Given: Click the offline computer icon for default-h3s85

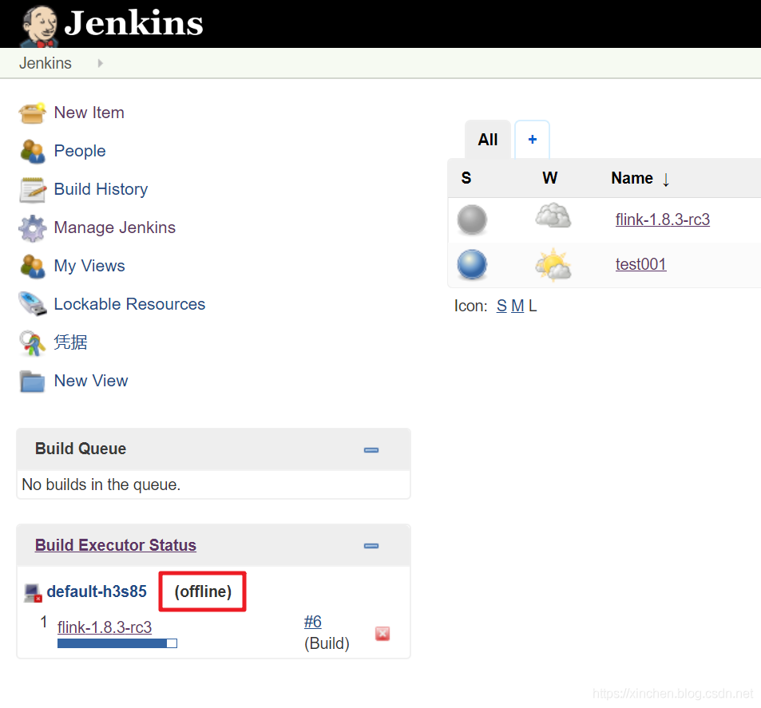Looking at the screenshot, I should click(33, 592).
